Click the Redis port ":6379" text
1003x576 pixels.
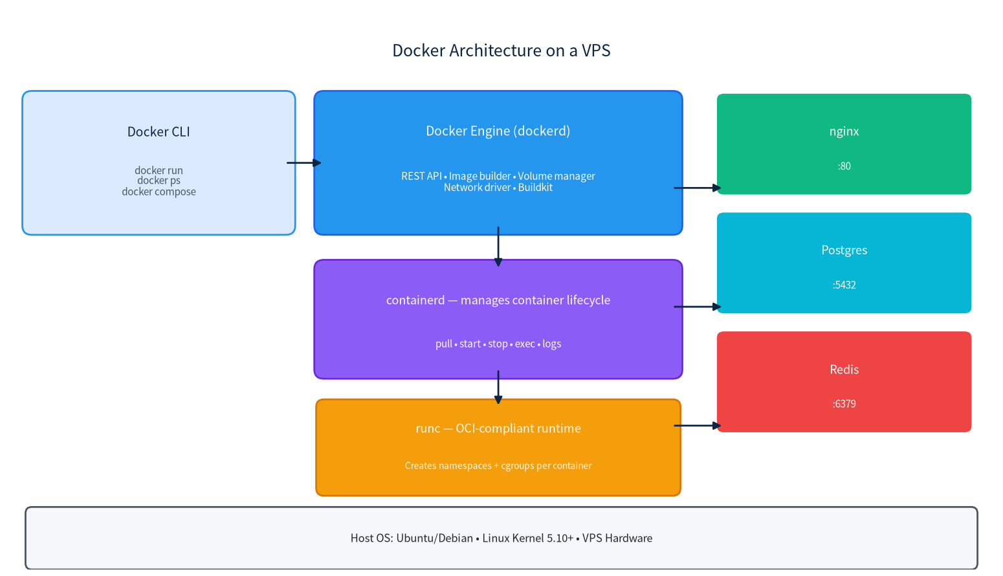(x=844, y=404)
